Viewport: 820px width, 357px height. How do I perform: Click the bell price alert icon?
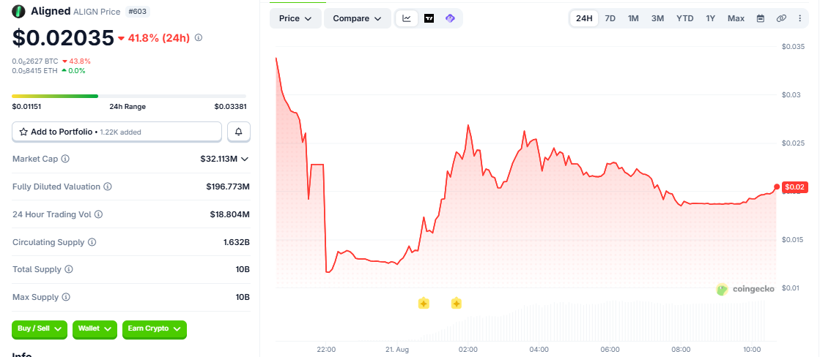238,132
